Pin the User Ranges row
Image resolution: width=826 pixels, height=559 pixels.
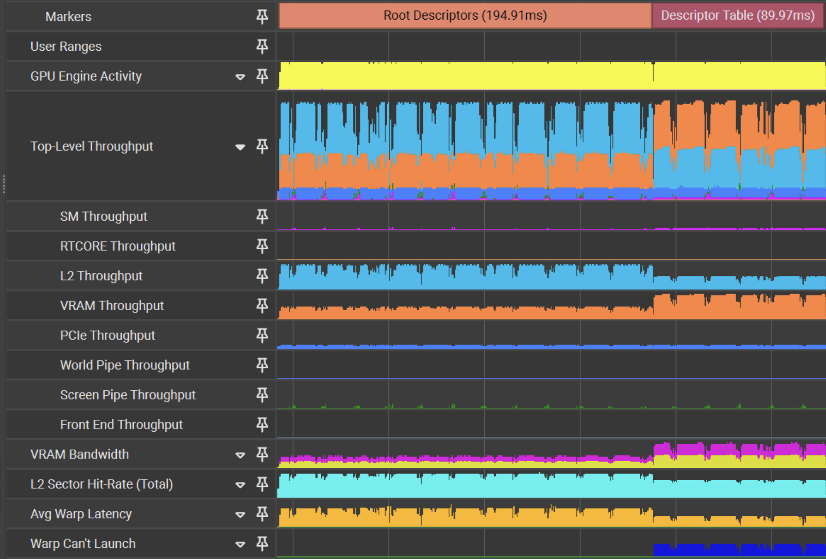point(262,46)
